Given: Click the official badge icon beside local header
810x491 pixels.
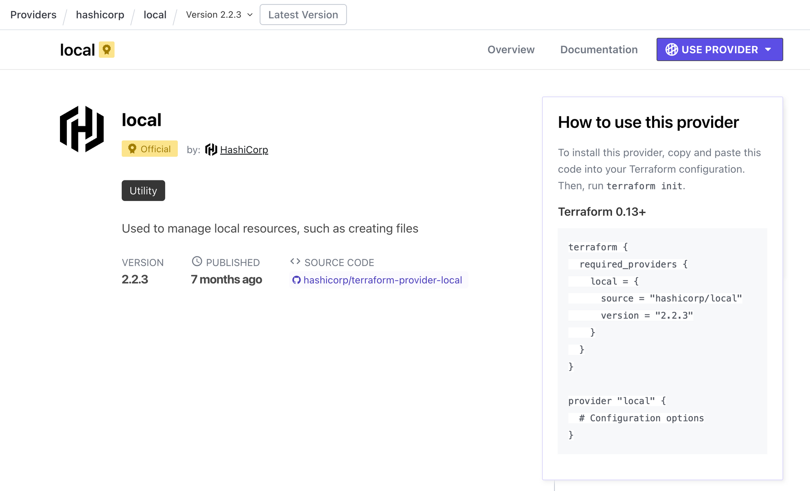Looking at the screenshot, I should [107, 50].
